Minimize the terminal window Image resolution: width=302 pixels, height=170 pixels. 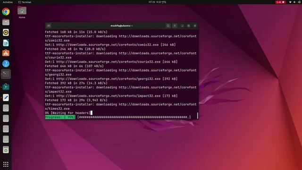click(182, 25)
